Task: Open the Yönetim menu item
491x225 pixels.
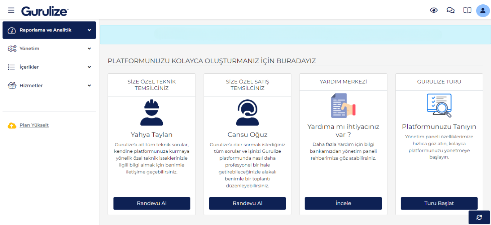Action: click(49, 49)
